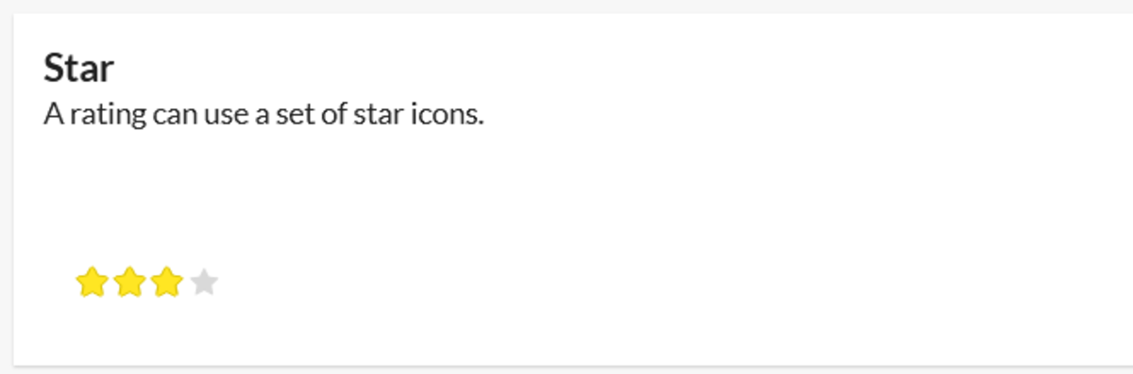The height and width of the screenshot is (374, 1133).
Task: Keep rating at three stars
Action: tap(166, 282)
